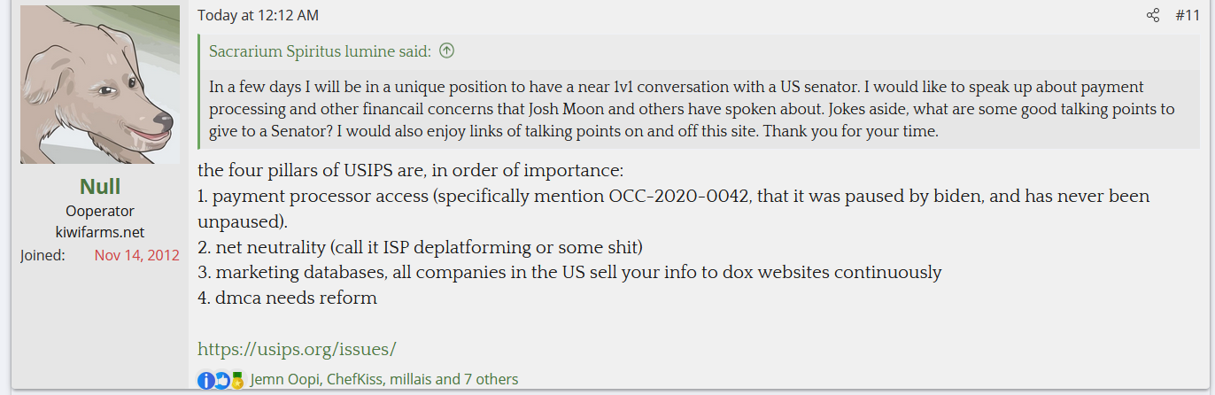Click 'Sacrarium Spiritus lumine said:' quote header

320,51
